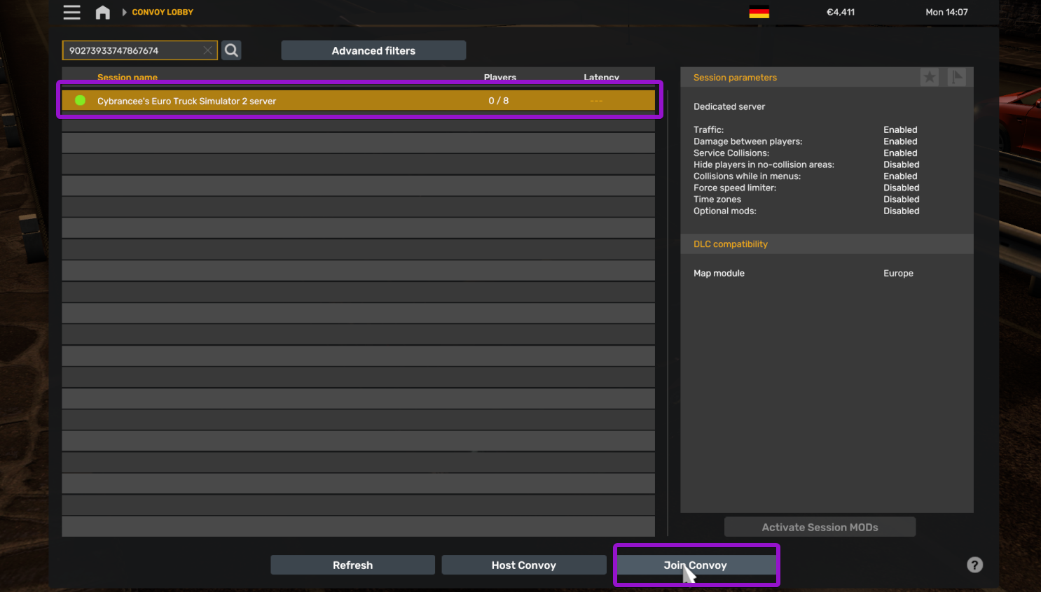Click the Dedicated server label
The image size is (1041, 592).
tap(729, 106)
